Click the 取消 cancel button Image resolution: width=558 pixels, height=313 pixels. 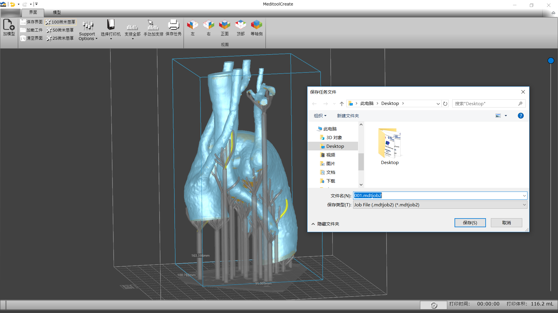tap(506, 223)
